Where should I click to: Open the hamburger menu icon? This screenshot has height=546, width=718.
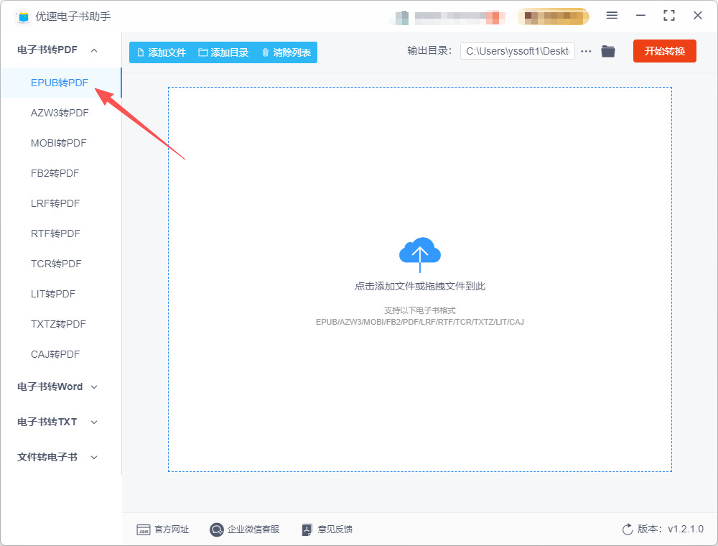(x=612, y=16)
